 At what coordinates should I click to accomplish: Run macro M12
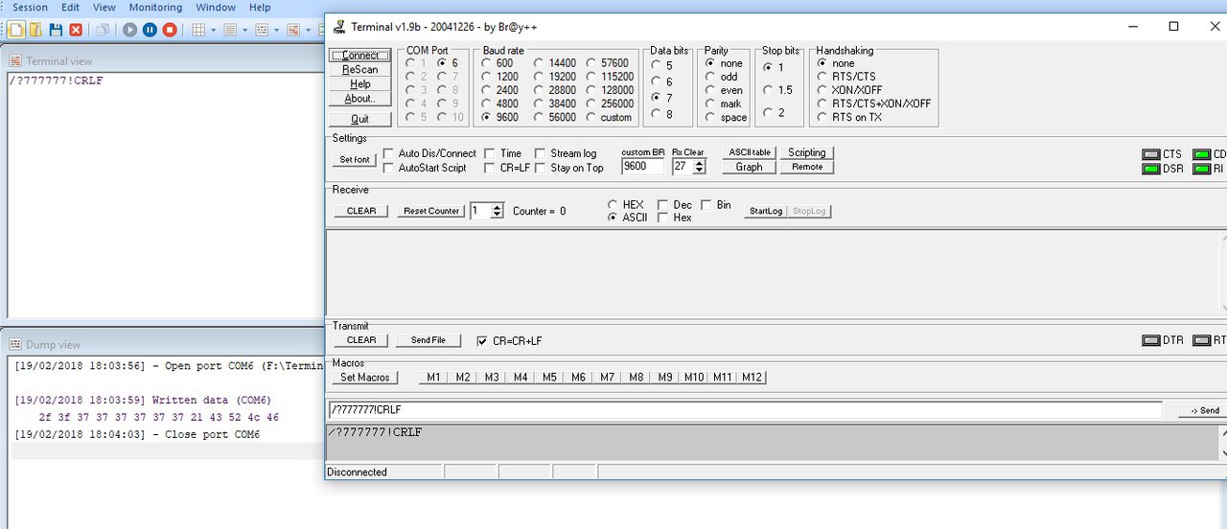[752, 378]
